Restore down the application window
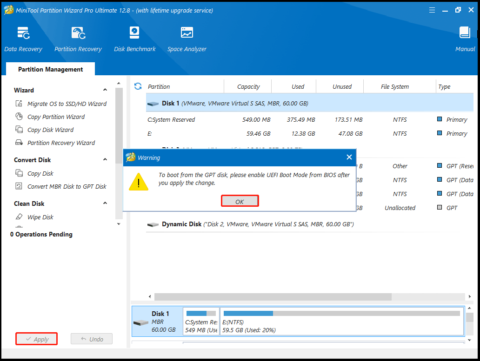This screenshot has width=480, height=361. (x=458, y=10)
